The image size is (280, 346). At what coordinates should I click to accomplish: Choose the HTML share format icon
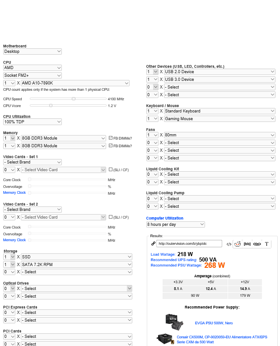click(x=257, y=244)
